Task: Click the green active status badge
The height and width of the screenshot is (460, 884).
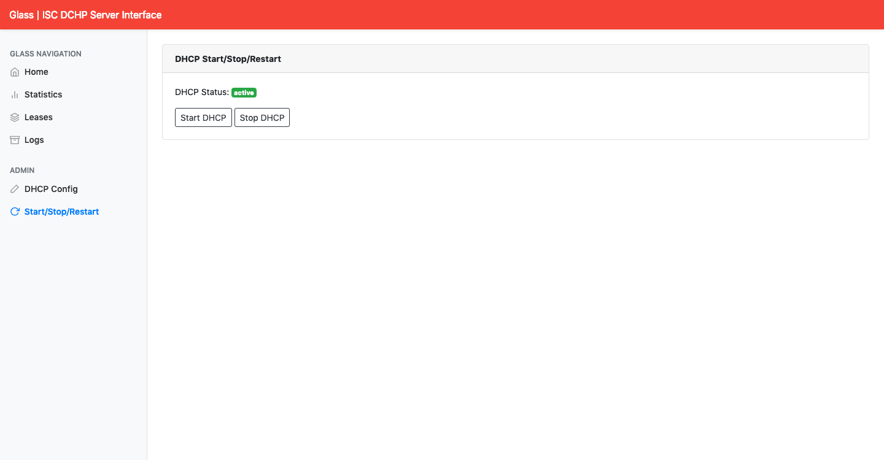Action: click(244, 92)
